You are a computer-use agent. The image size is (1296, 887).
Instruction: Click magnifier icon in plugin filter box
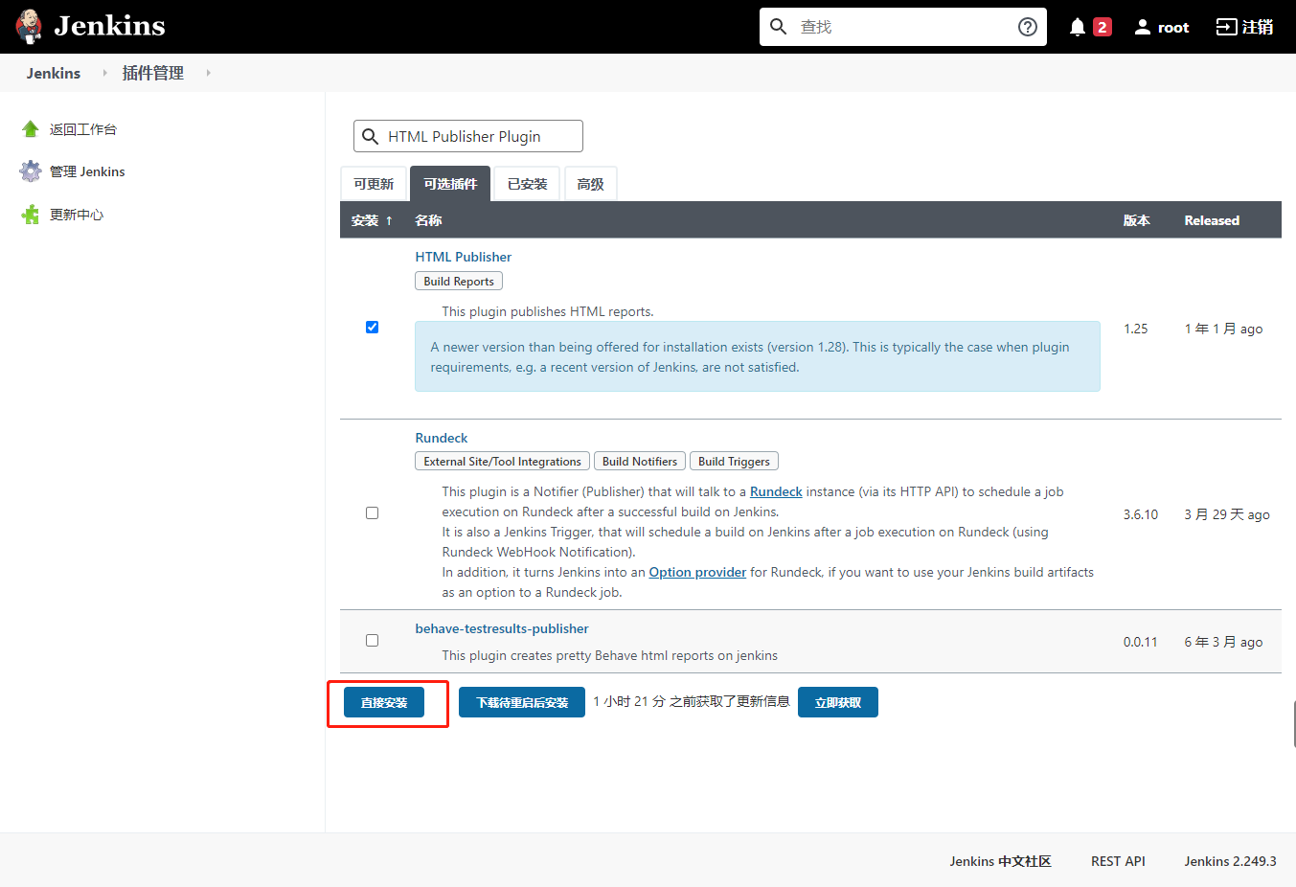371,137
